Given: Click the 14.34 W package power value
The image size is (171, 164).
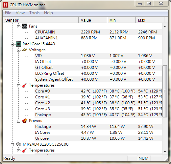Looking at the screenshot, I should [88, 127].
